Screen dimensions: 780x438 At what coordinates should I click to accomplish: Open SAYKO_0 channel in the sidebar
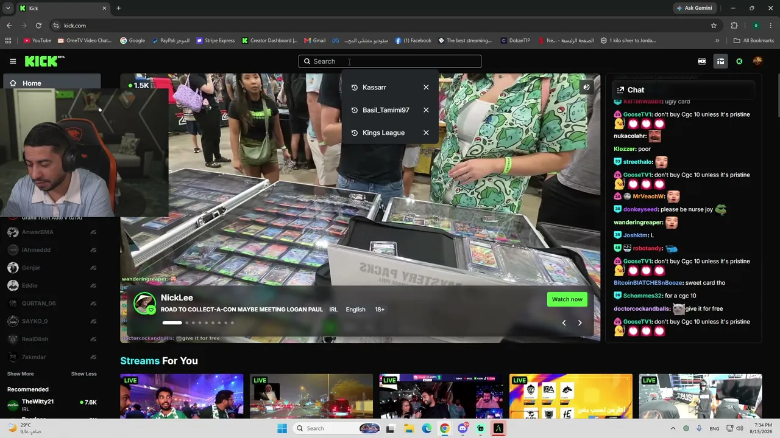click(52, 321)
